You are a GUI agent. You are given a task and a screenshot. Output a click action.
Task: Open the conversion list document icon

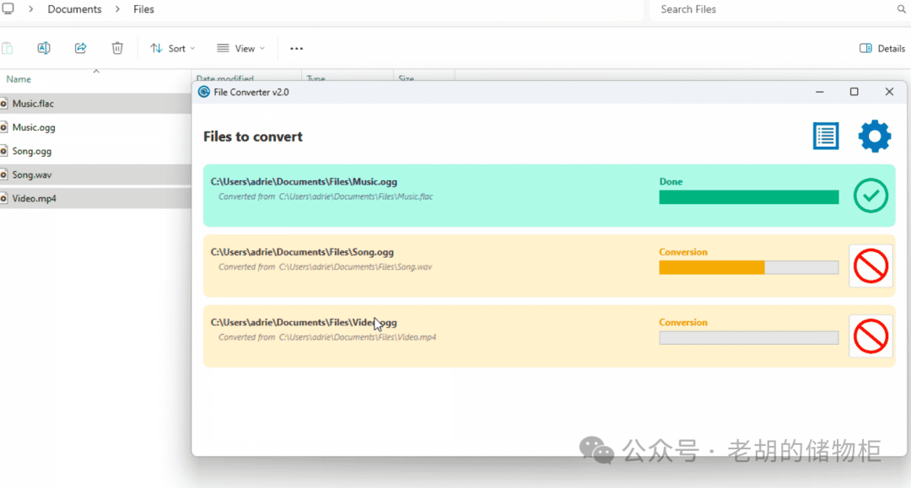click(x=826, y=137)
